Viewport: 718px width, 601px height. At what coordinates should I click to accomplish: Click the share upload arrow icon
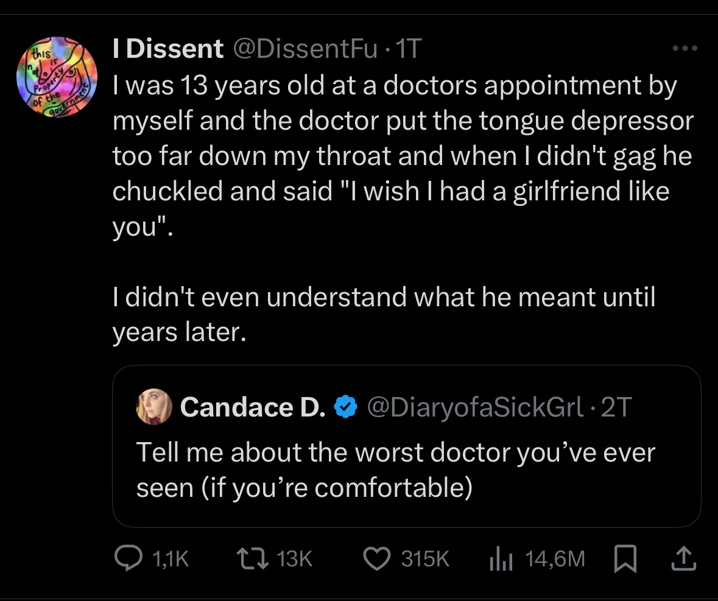tap(684, 558)
